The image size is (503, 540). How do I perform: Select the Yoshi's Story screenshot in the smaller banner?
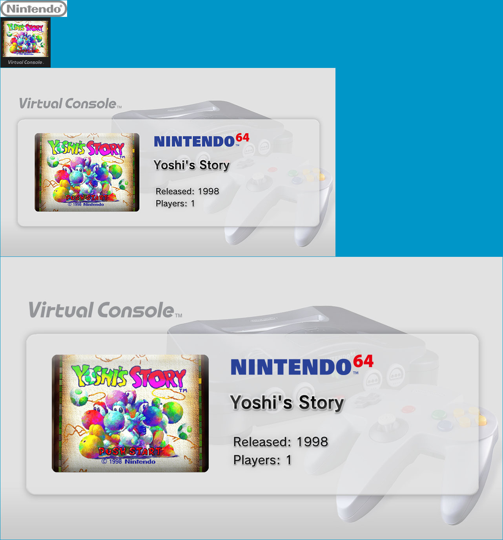tap(87, 172)
